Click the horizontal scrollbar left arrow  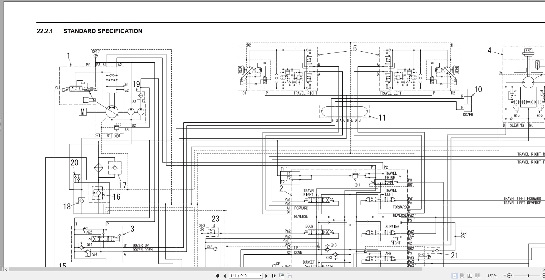click(x=6, y=269)
